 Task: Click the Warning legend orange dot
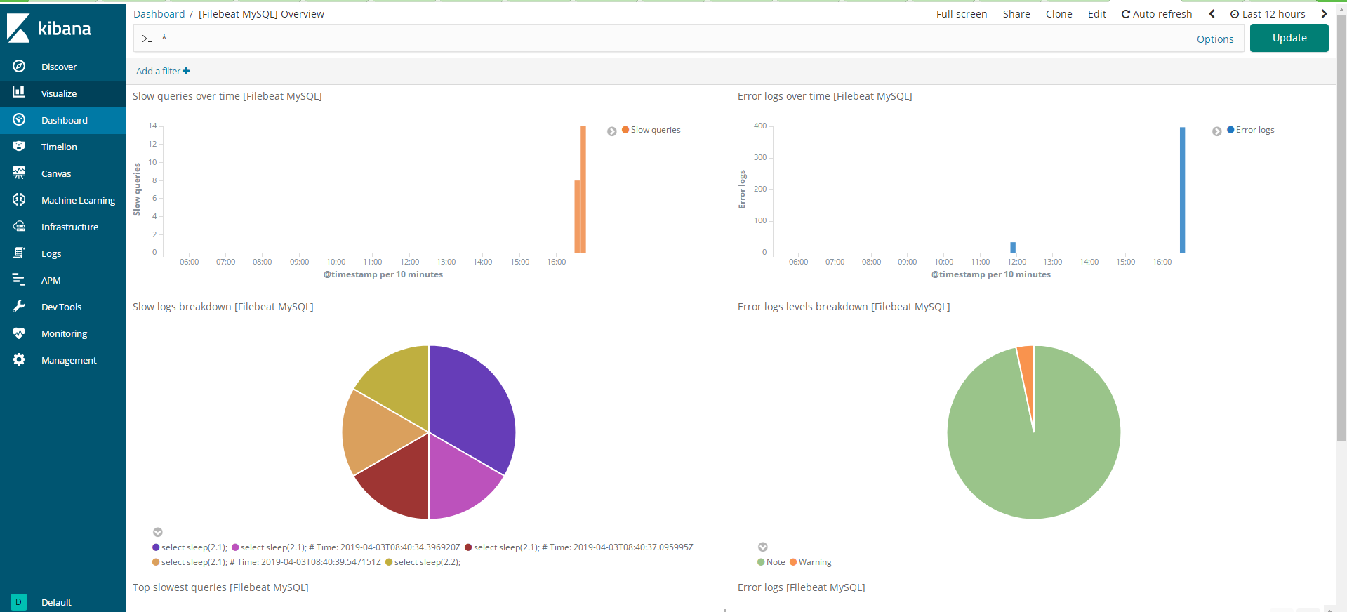coord(793,562)
